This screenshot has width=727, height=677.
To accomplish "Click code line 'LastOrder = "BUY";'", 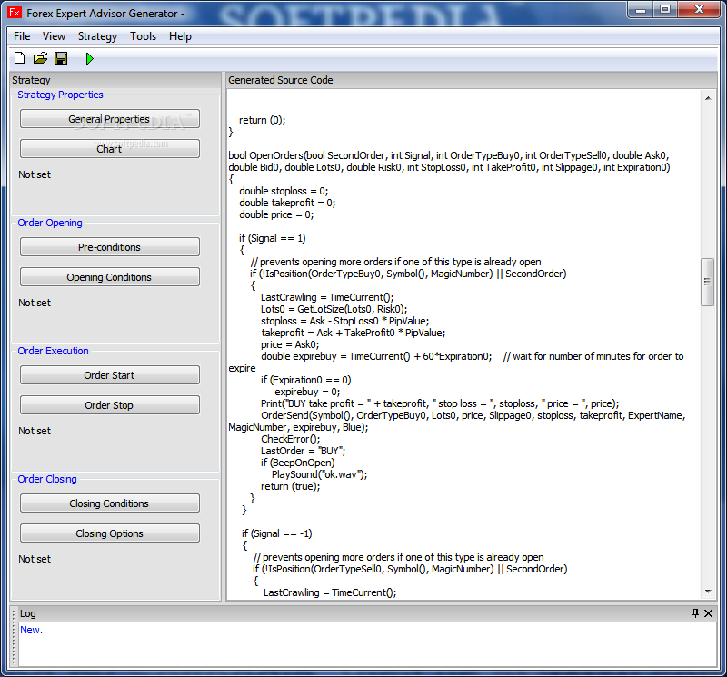I will [303, 451].
